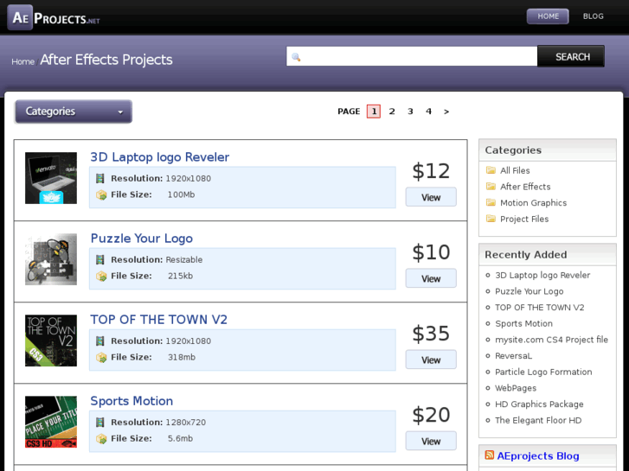View the Sports Motion project

coord(431,442)
